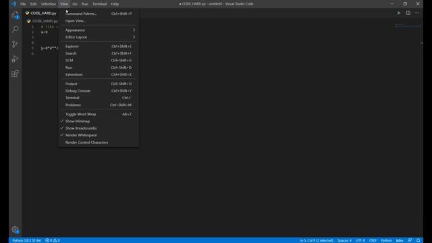Select SCM in the View menu
Image resolution: width=432 pixels, height=243 pixels.
(x=99, y=60)
